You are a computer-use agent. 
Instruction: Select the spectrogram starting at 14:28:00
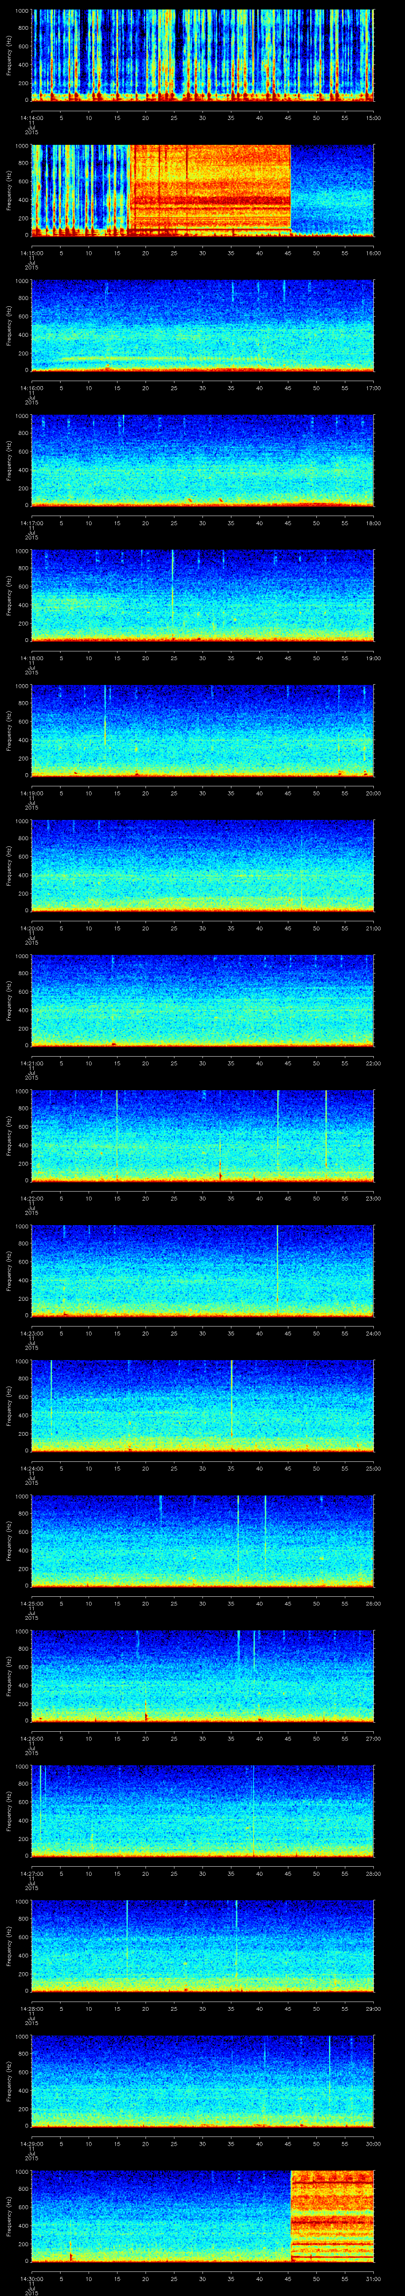202,1945
